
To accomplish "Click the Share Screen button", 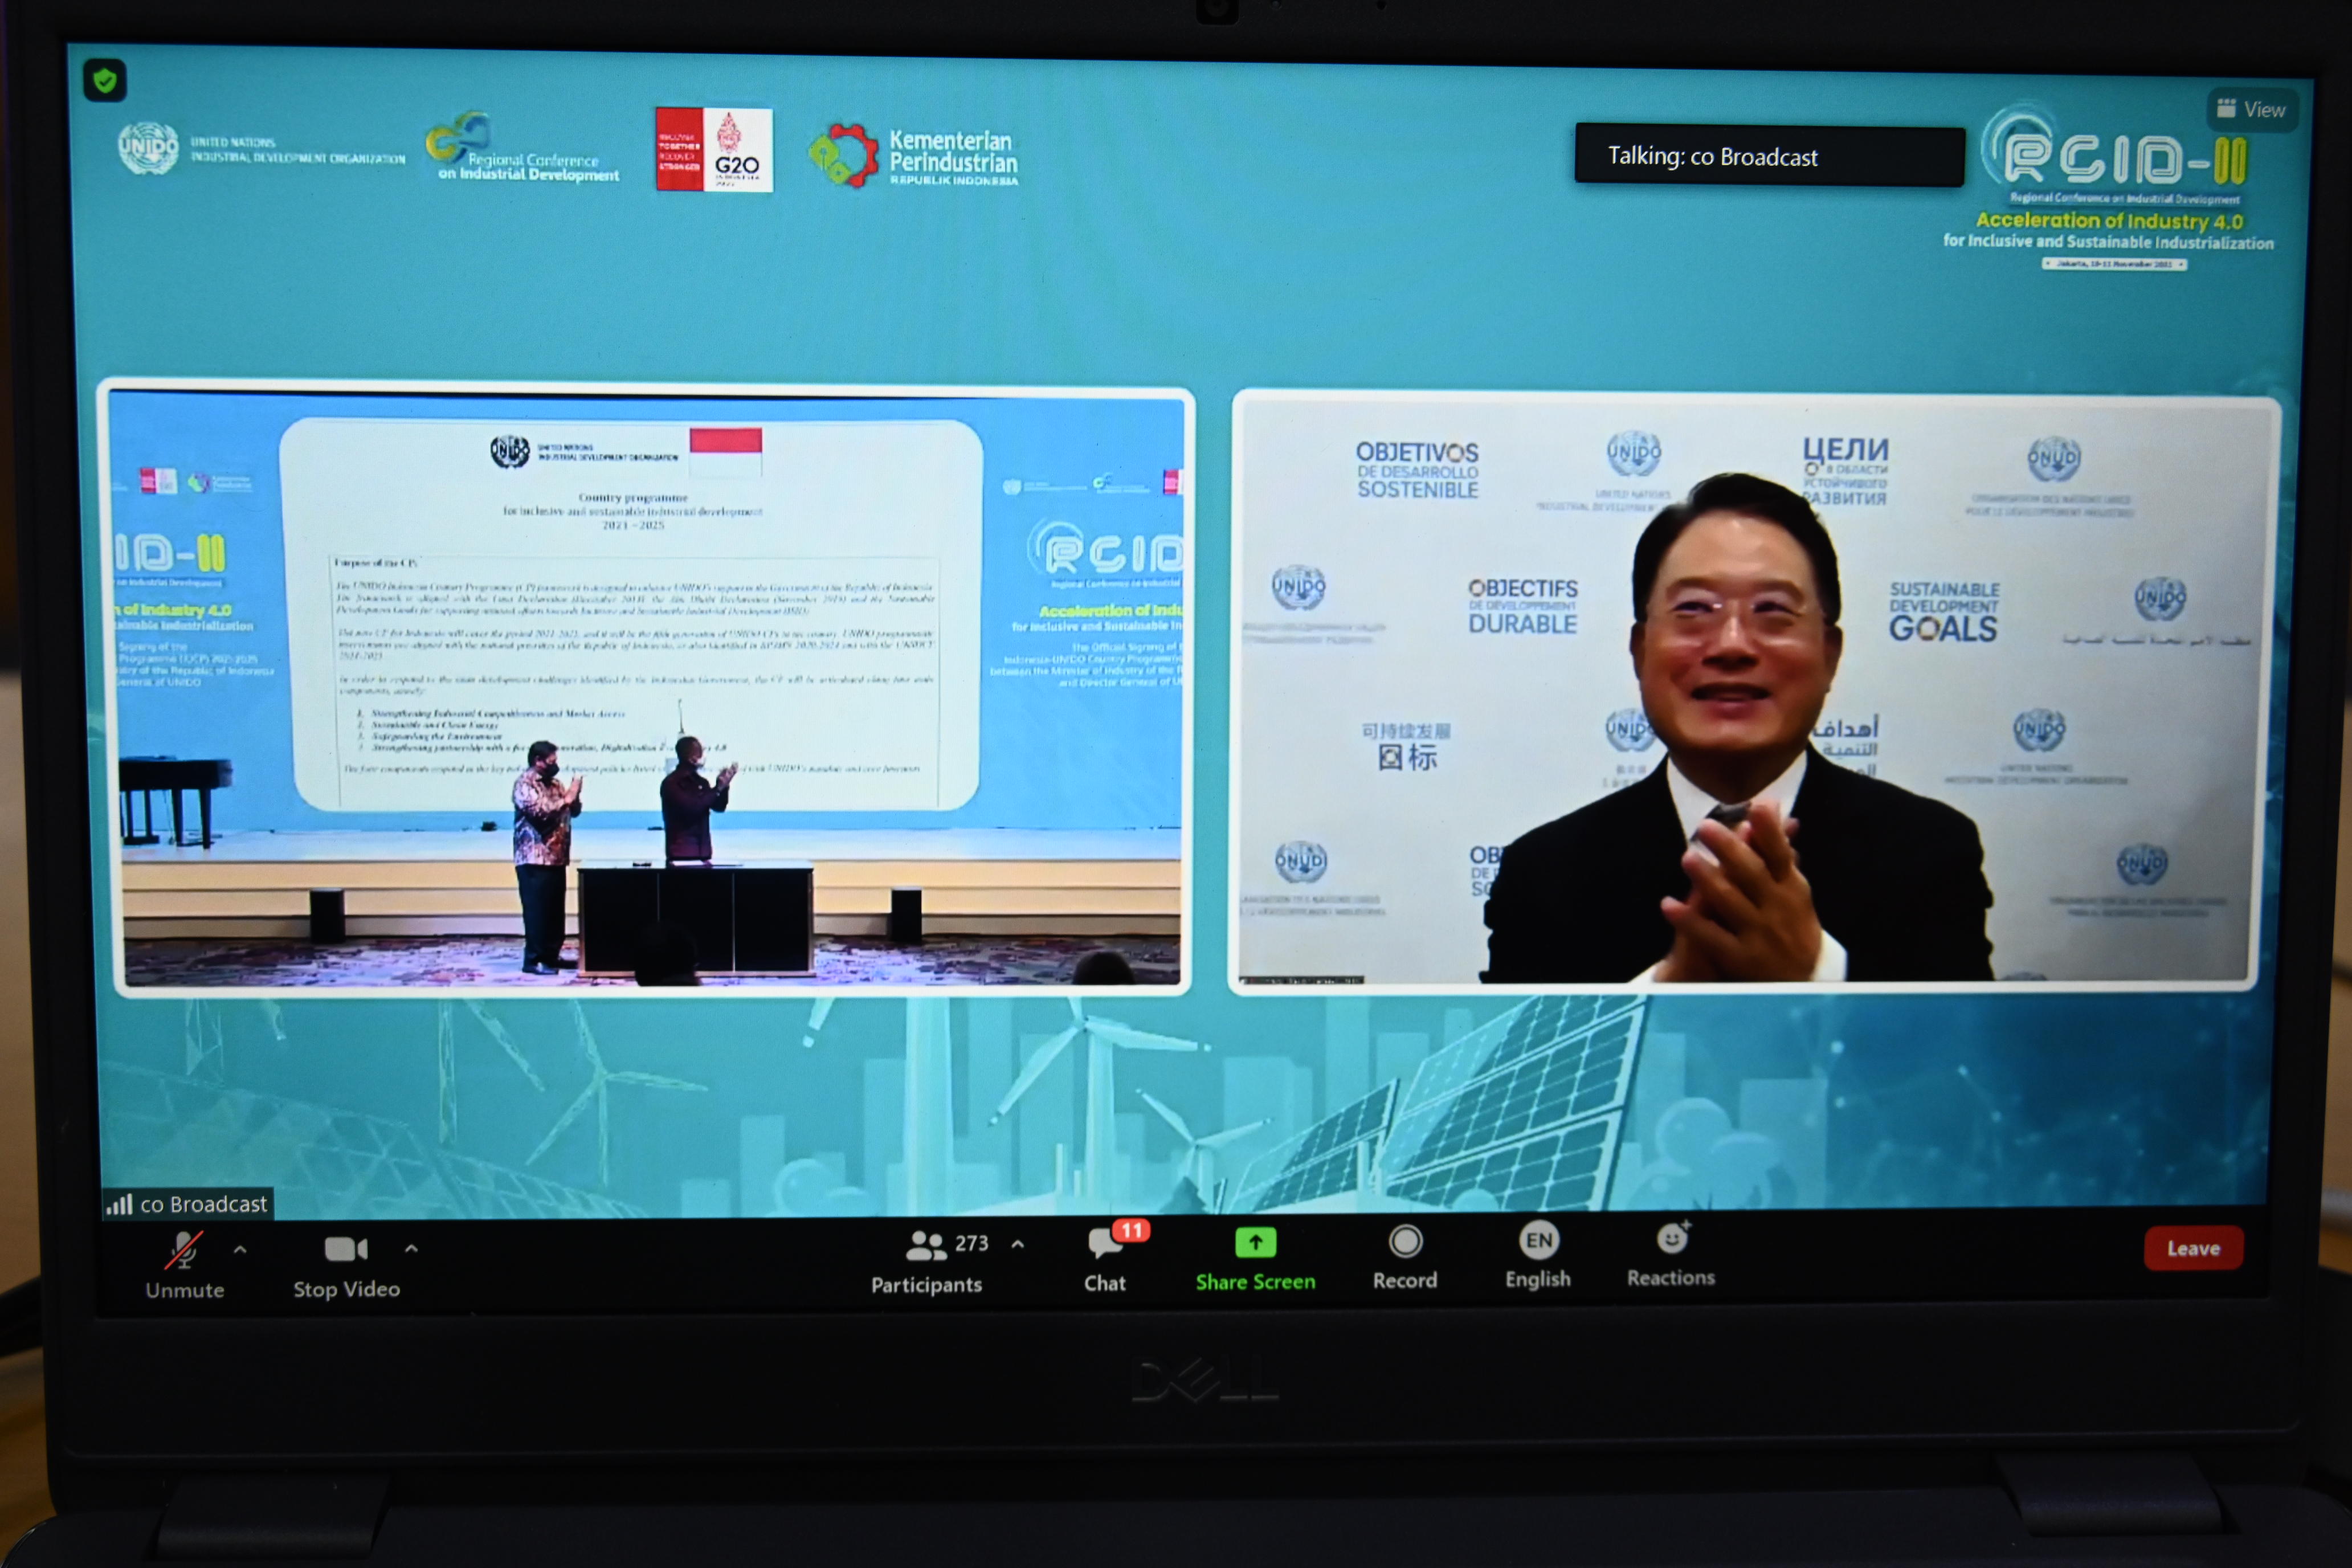I will [x=1255, y=1260].
